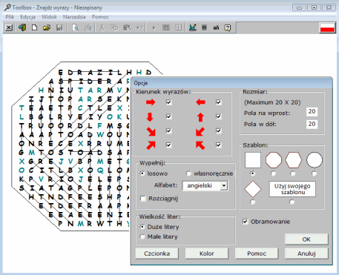Click the 'Użyj swojego szablonu' button
339x275 pixels.
[292, 189]
